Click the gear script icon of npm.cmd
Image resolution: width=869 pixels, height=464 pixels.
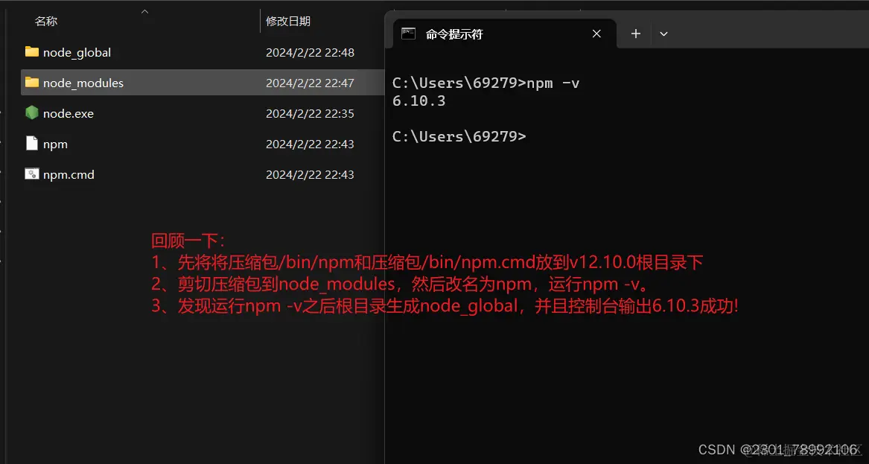point(31,174)
